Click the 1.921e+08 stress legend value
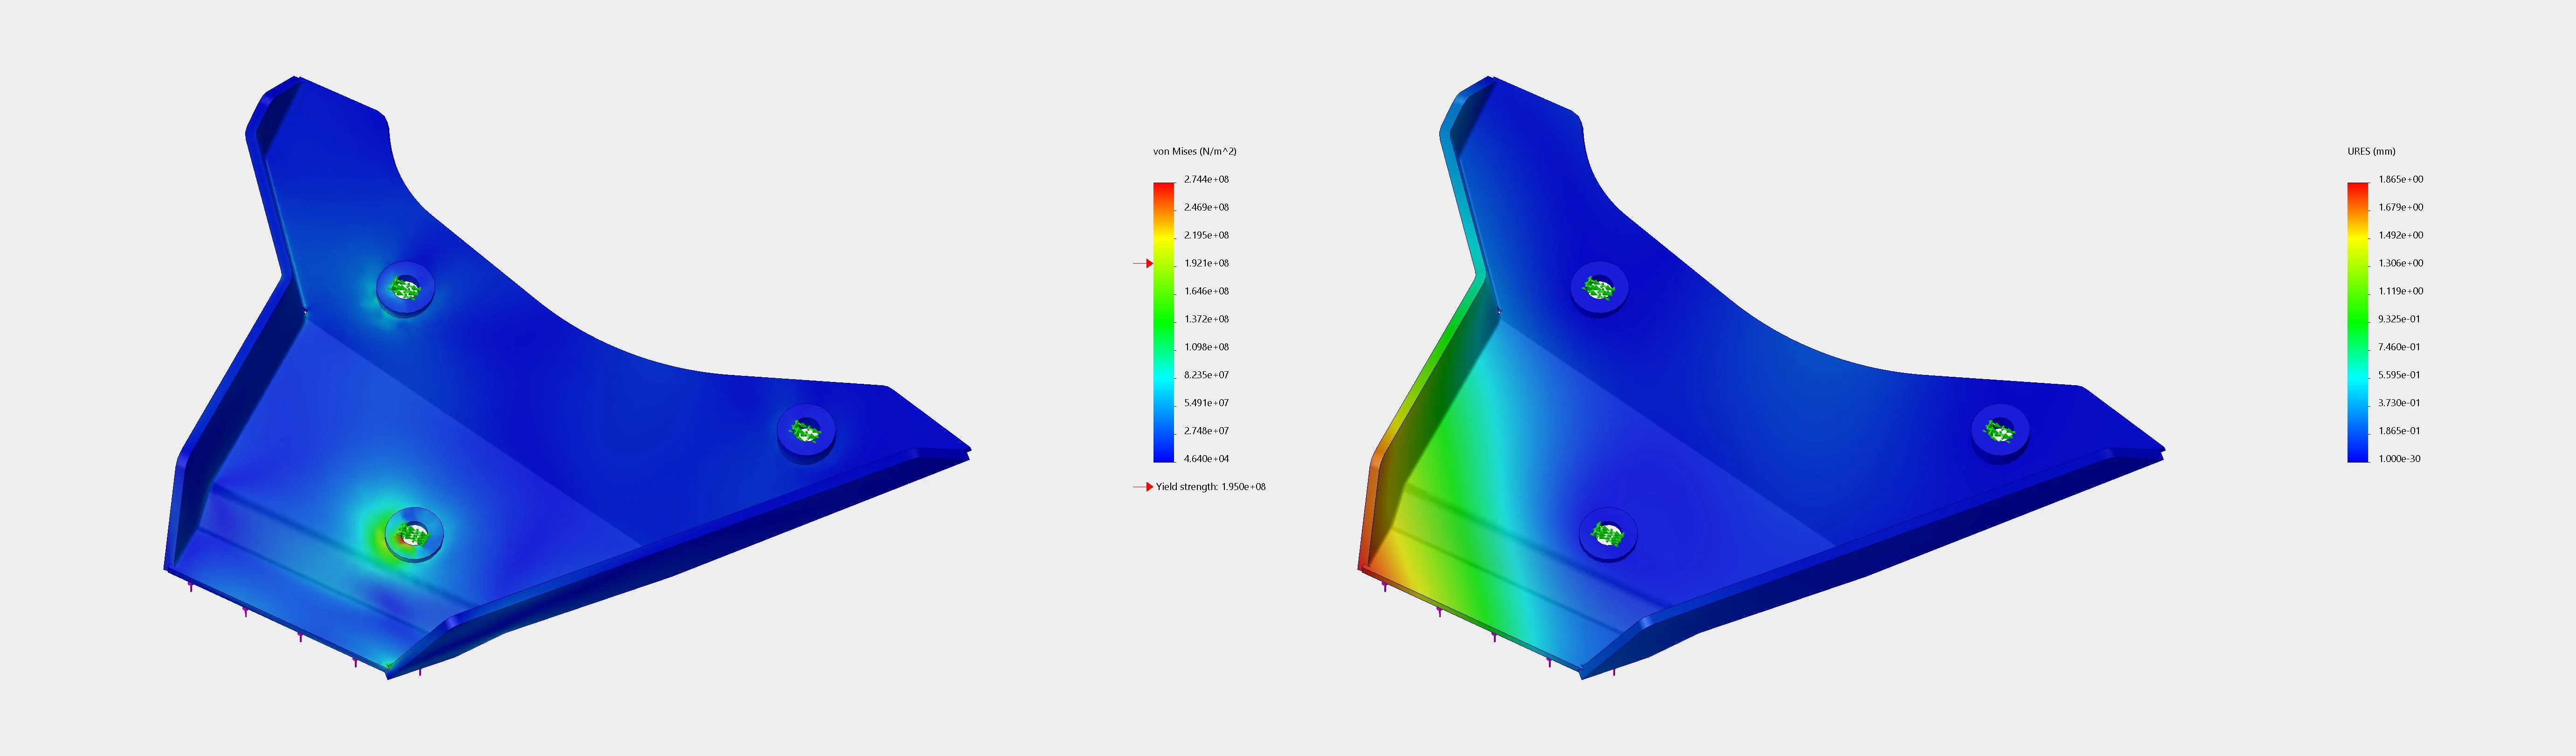The width and height of the screenshot is (2576, 756). tap(1206, 264)
